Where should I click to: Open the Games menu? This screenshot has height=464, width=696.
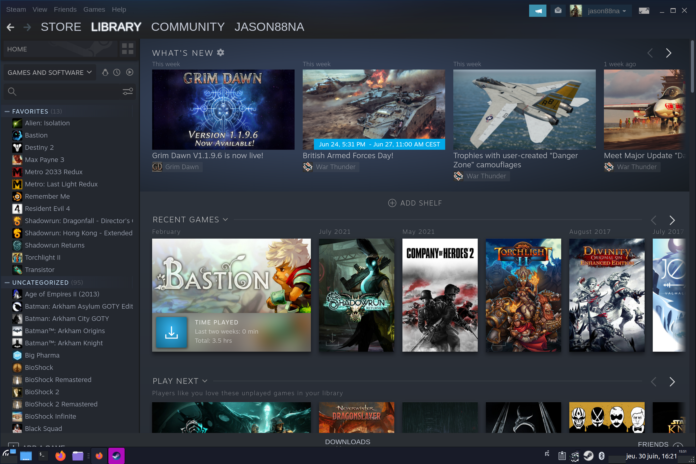(x=94, y=9)
